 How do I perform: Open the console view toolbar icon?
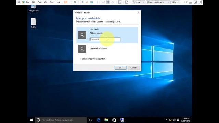[x=120, y=2]
